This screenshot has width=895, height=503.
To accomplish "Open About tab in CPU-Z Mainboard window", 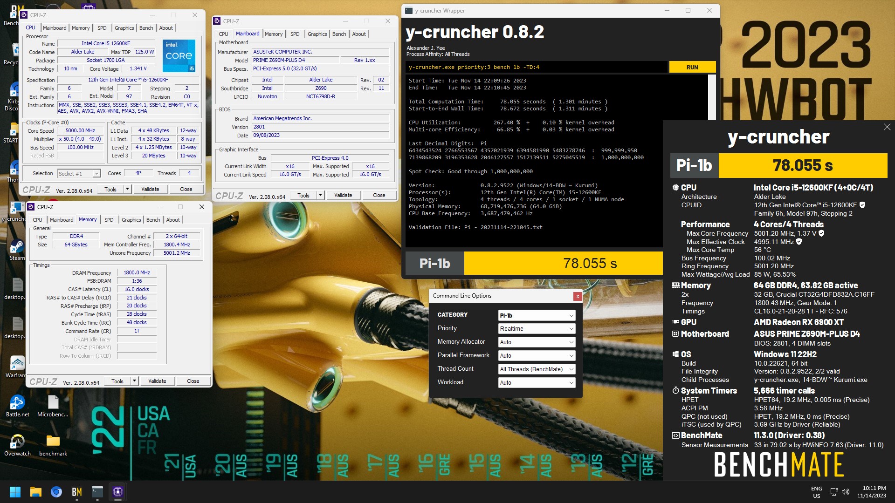I will (359, 34).
